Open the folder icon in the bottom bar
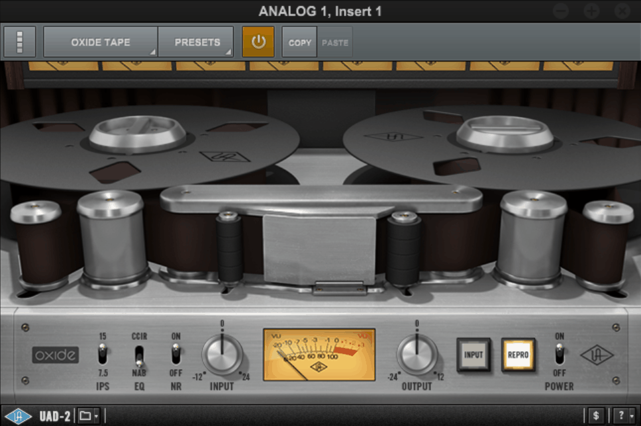The image size is (641, 426). (x=85, y=416)
